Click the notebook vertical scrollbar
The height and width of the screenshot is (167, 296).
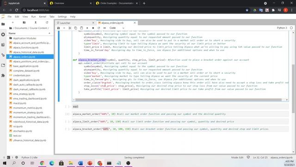click(293, 89)
